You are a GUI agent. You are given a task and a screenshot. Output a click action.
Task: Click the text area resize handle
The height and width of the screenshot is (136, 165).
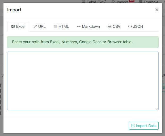coord(157,109)
